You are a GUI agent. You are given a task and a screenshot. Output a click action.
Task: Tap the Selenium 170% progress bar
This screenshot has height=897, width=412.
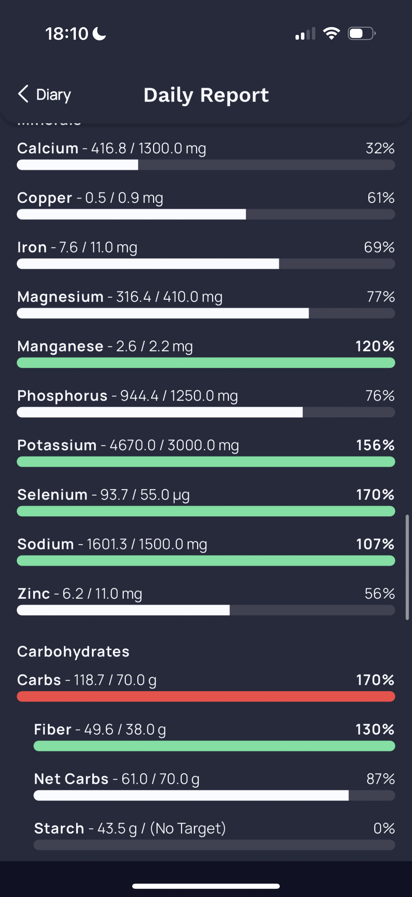pyautogui.click(x=206, y=511)
